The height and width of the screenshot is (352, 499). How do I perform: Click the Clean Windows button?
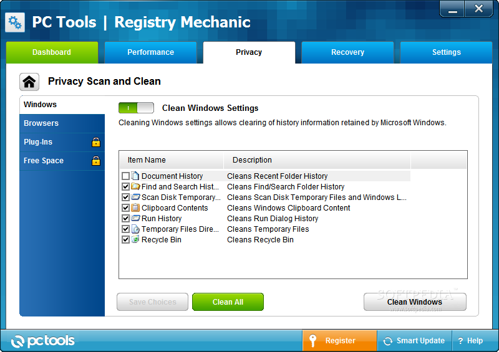click(x=415, y=302)
